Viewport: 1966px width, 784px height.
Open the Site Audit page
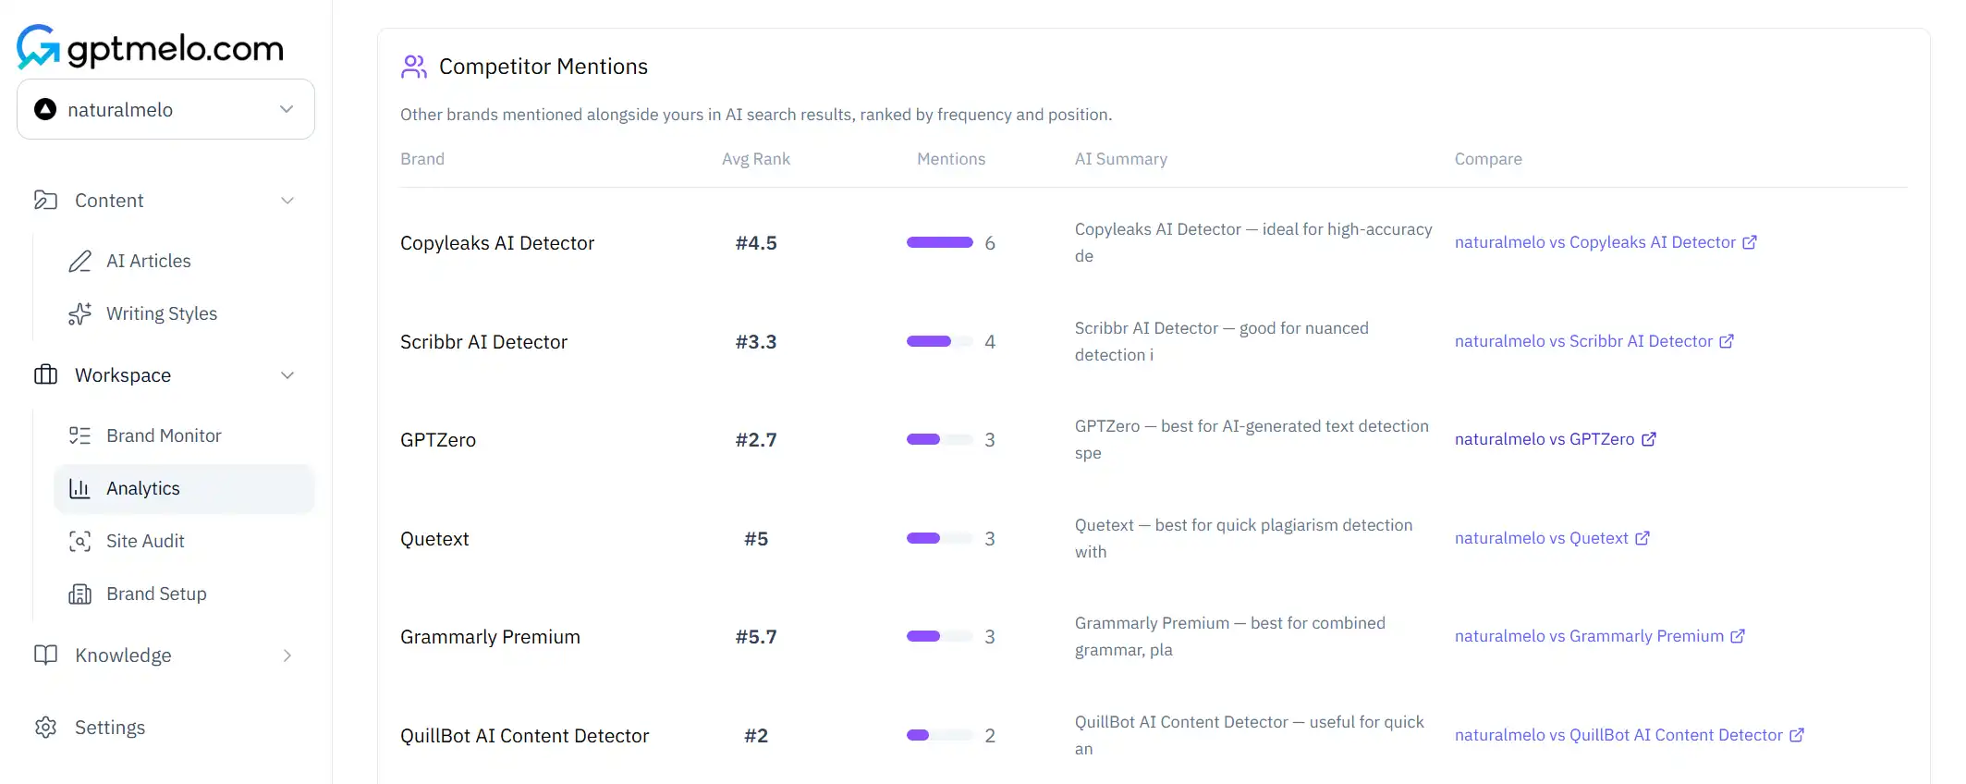pos(145,541)
